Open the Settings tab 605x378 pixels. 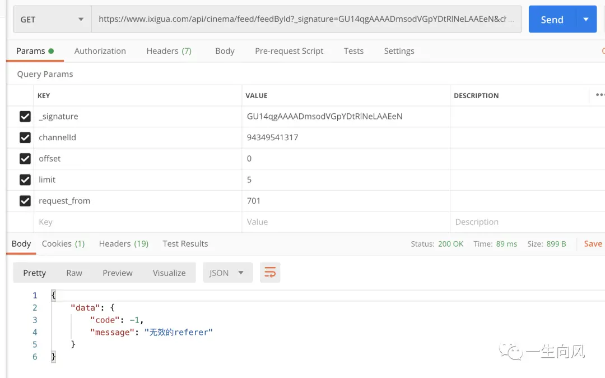click(399, 51)
